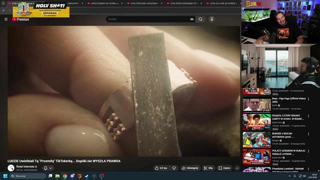Start voice search with microphone icon
The image size is (320, 180).
[x=212, y=19]
